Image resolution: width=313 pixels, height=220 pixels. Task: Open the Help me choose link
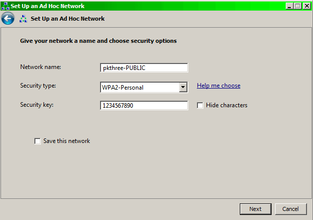(219, 86)
